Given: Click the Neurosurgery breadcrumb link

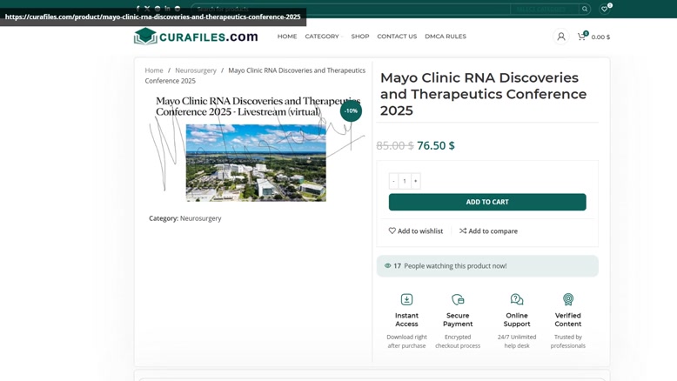Looking at the screenshot, I should 196,70.
